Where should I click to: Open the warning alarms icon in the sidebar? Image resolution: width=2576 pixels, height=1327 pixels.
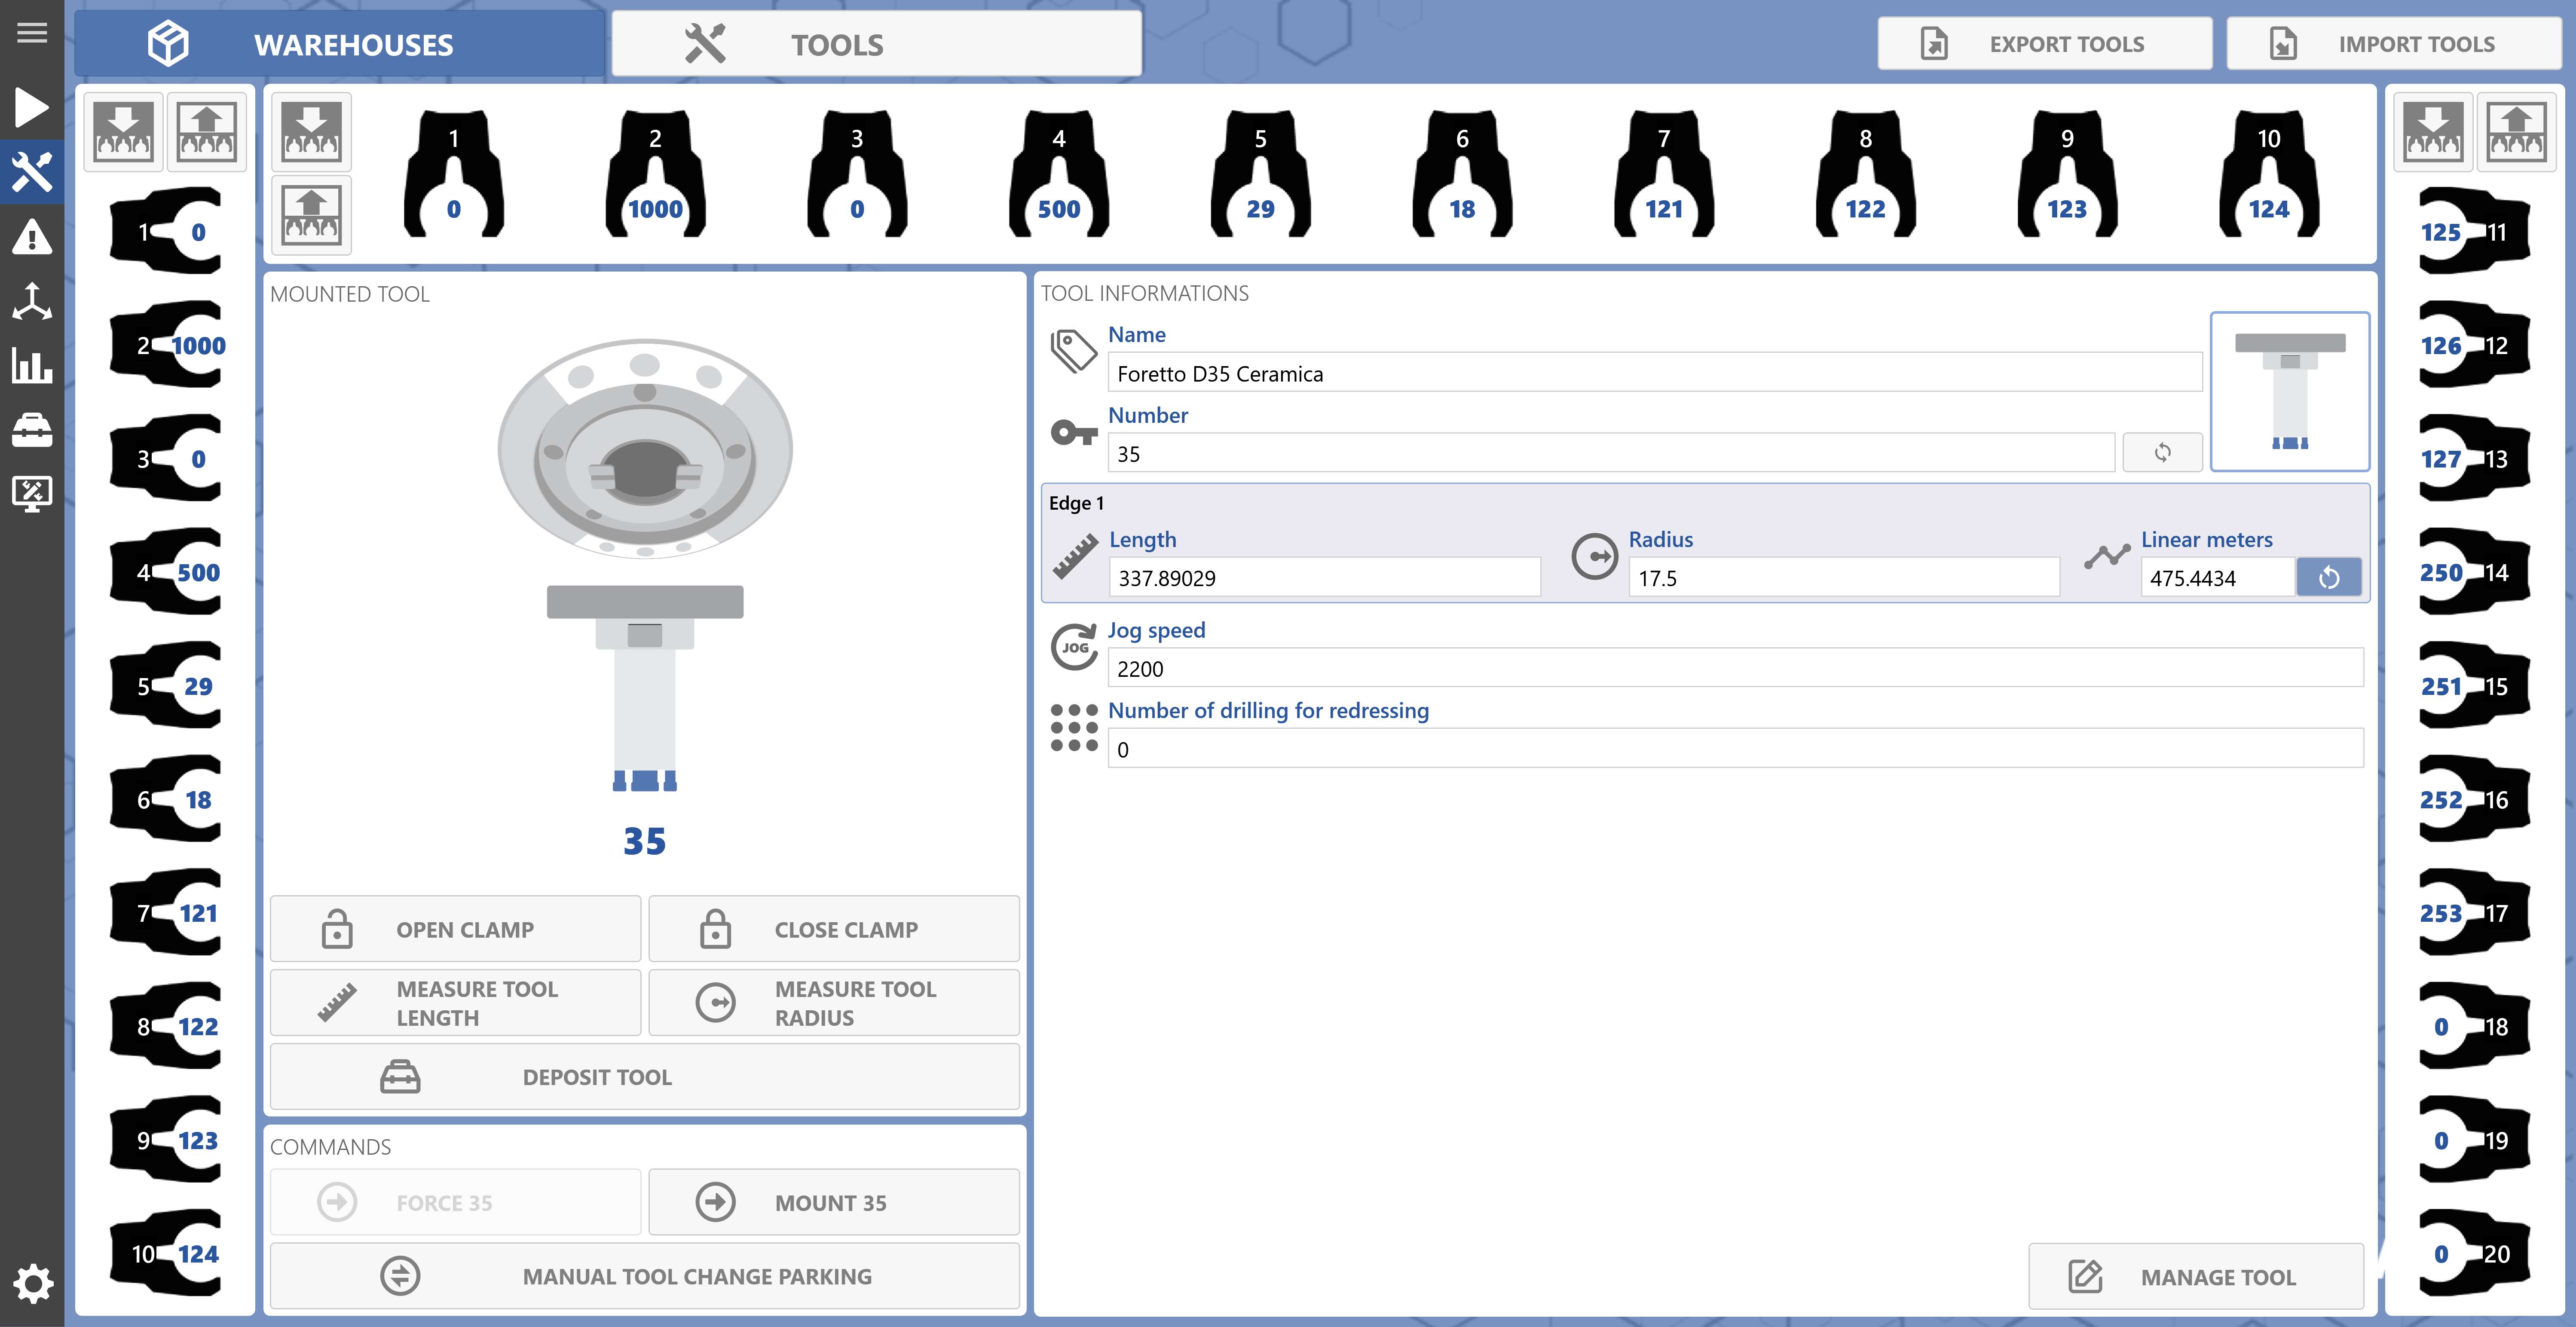32,237
